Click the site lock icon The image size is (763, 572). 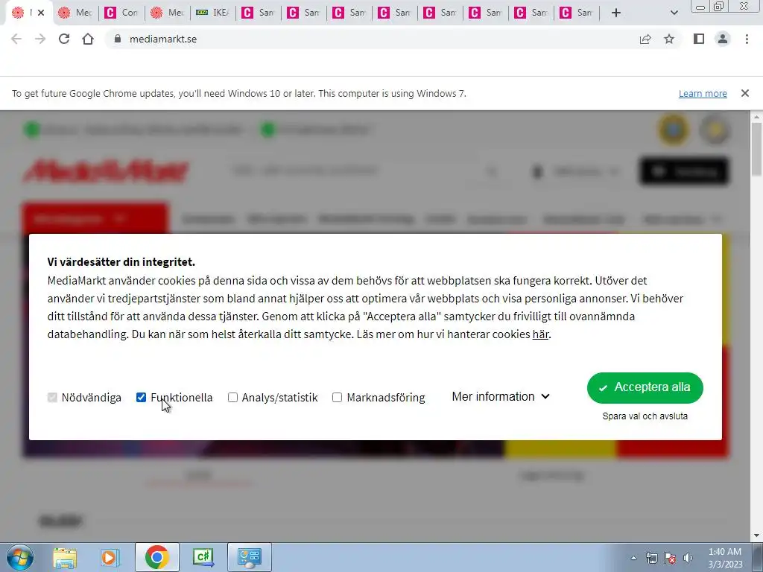pos(117,39)
